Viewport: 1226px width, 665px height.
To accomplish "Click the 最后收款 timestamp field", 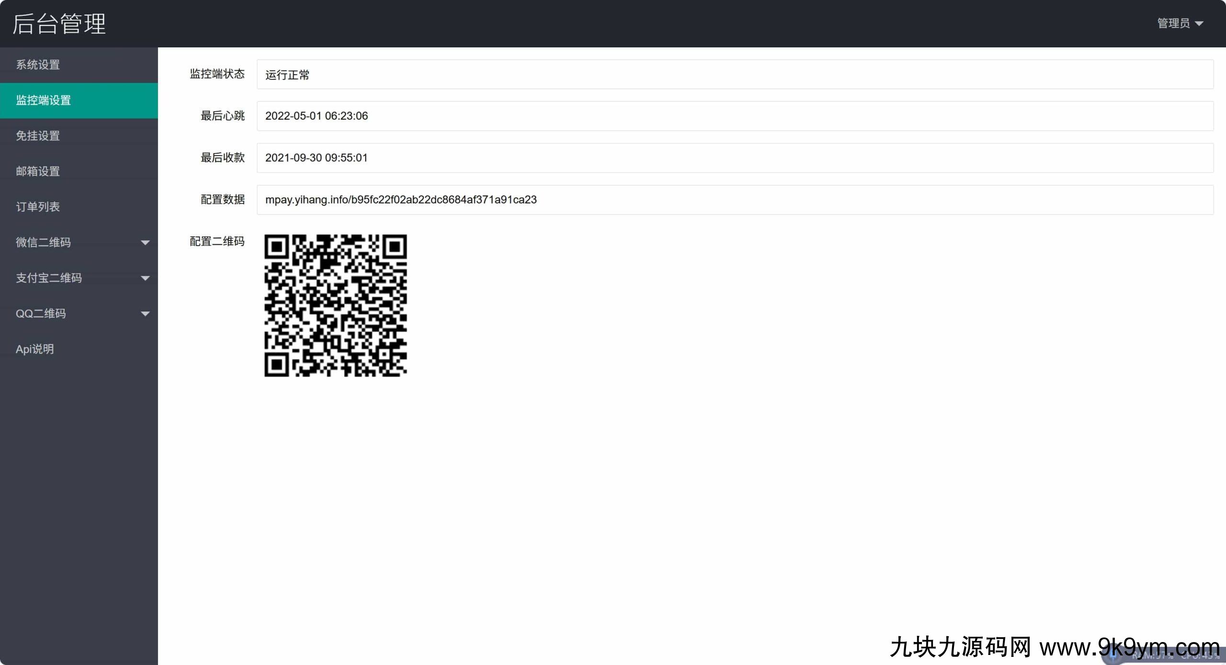I will pyautogui.click(x=735, y=158).
